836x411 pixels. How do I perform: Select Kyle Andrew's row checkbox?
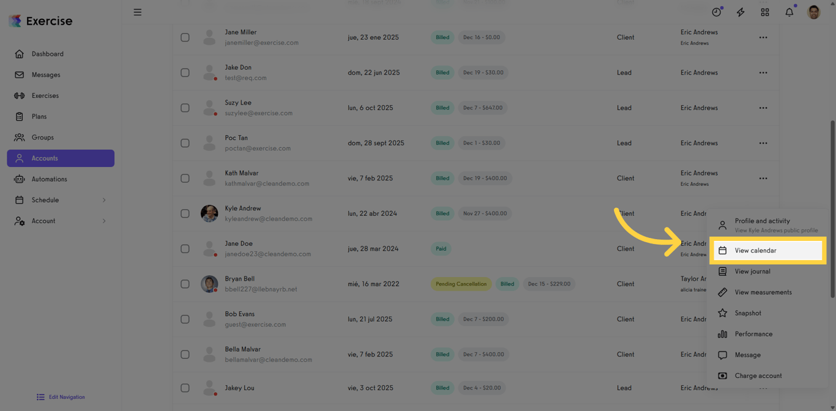185,213
